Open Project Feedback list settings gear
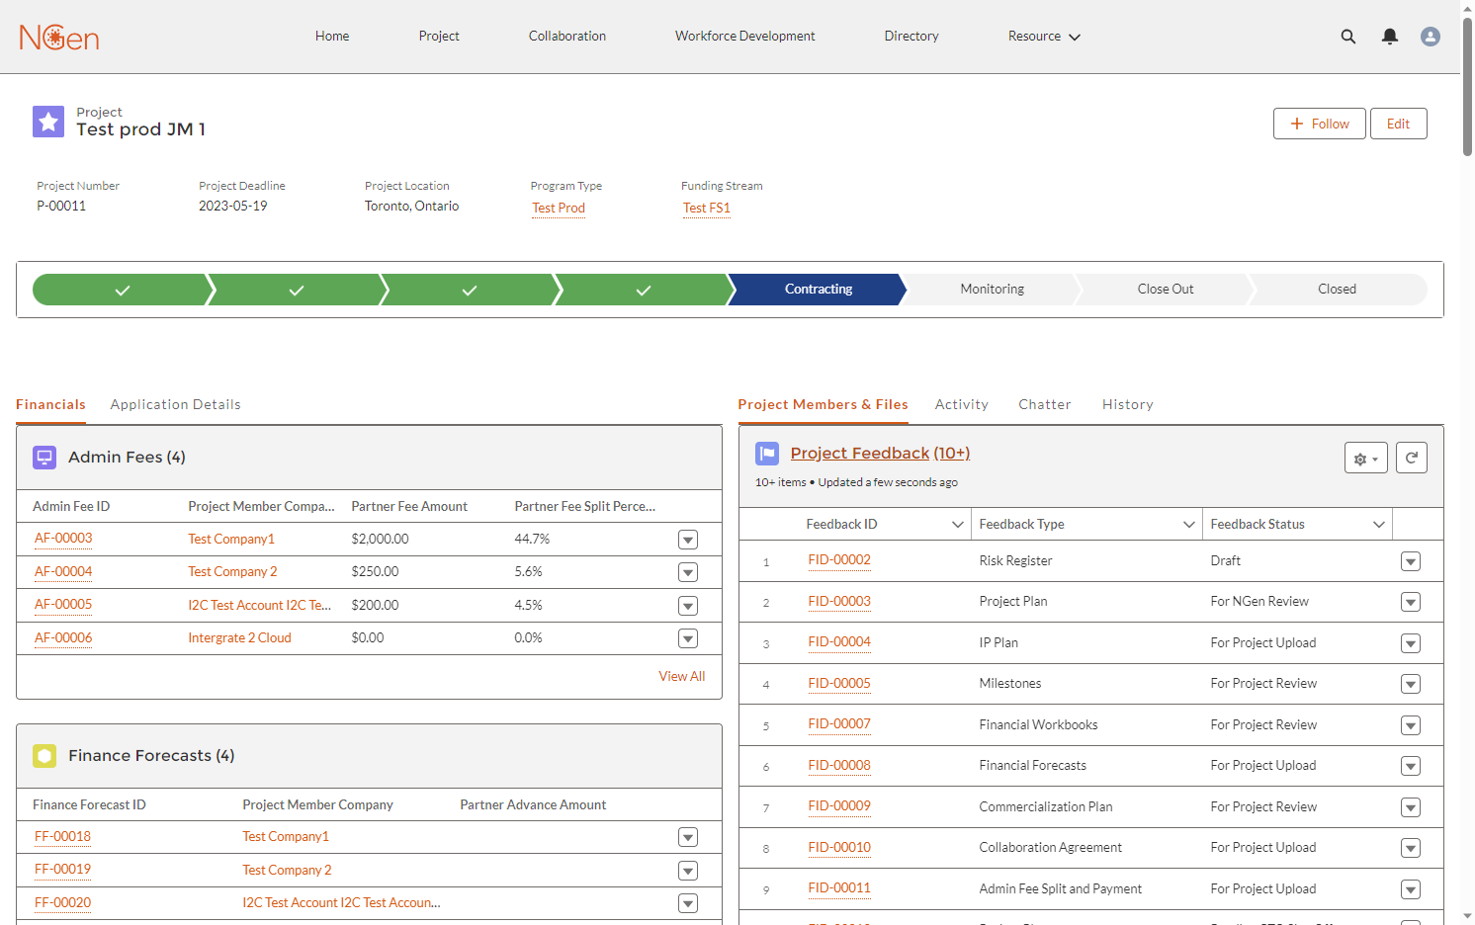The height and width of the screenshot is (925, 1475). click(x=1365, y=458)
